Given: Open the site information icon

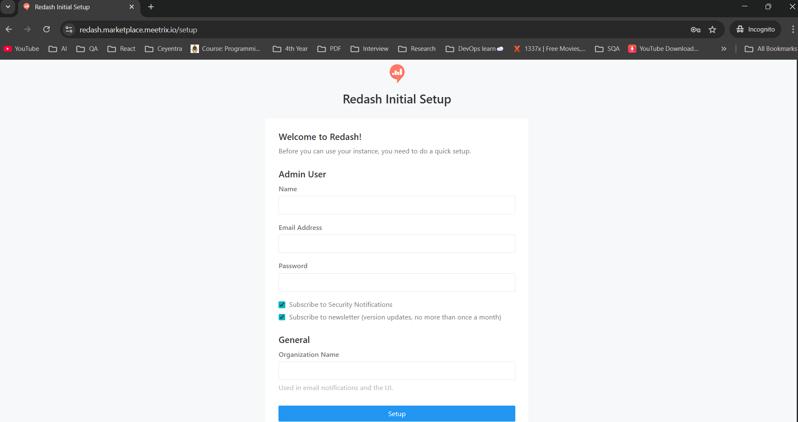Looking at the screenshot, I should [x=69, y=29].
